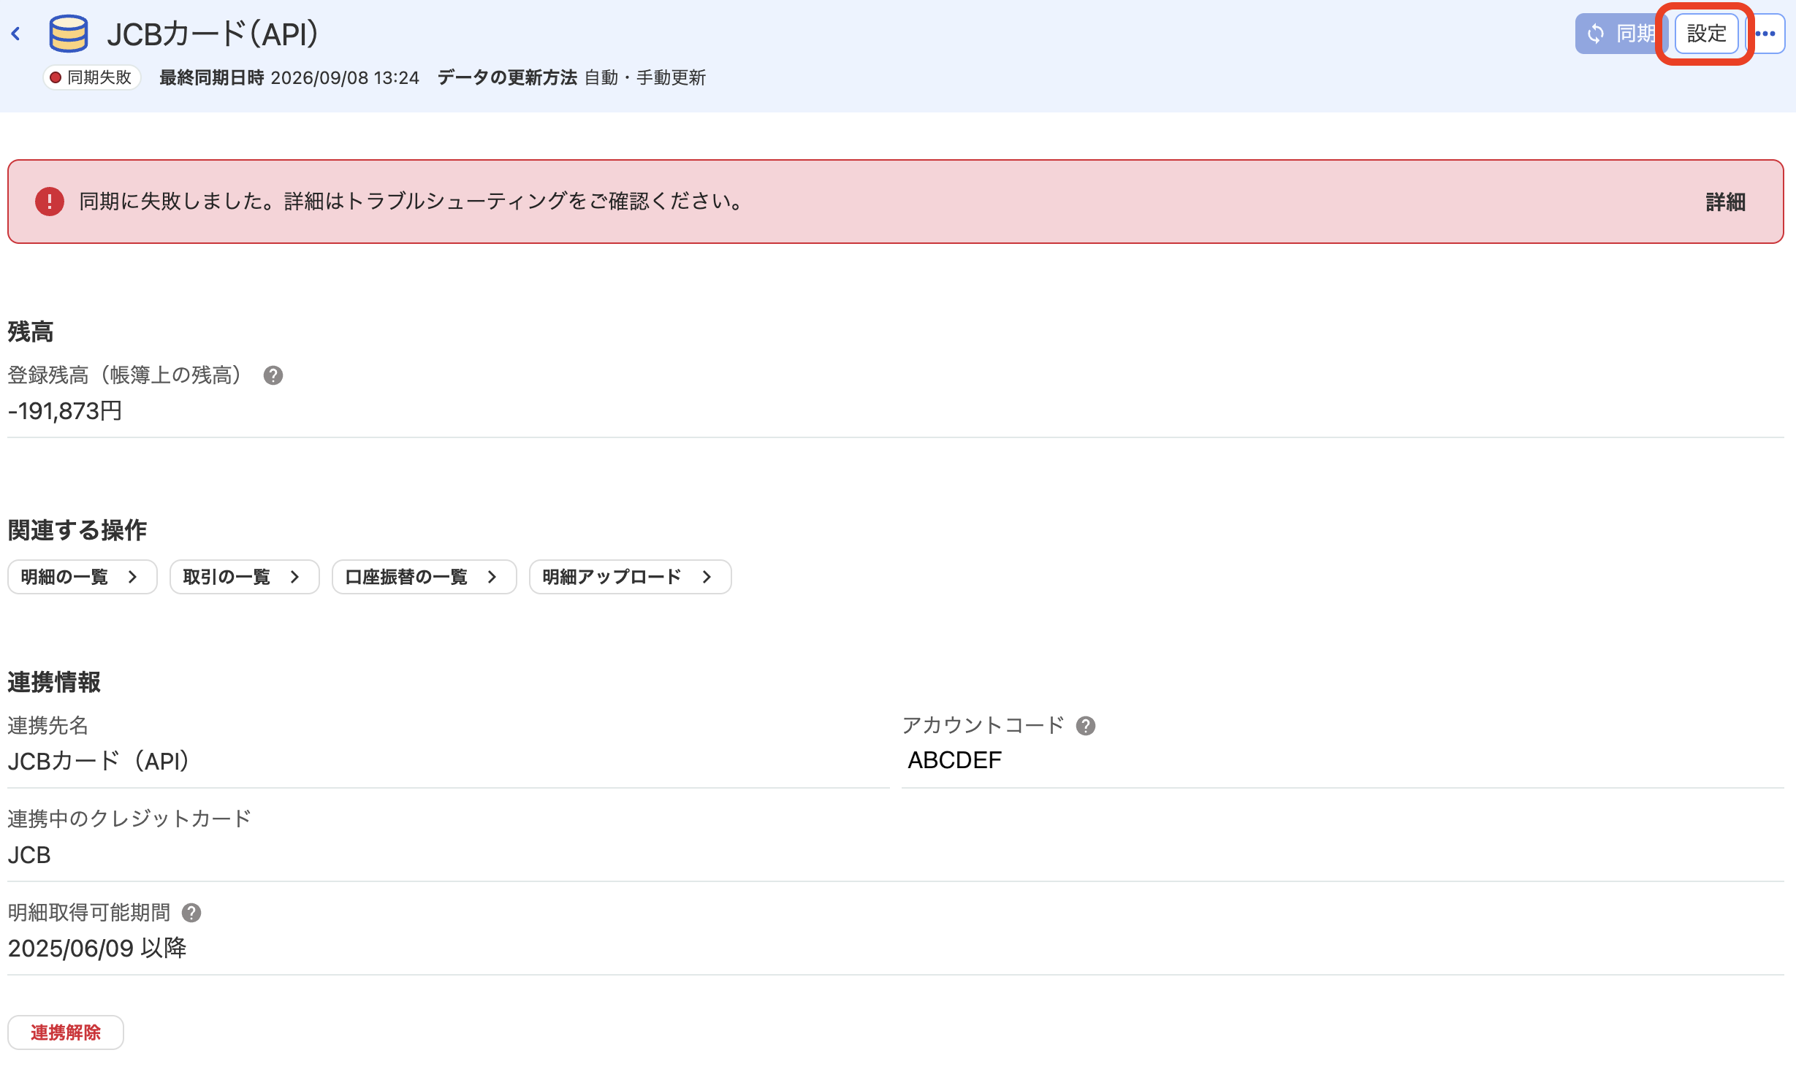Click the 最終同期日時 2026/09/08 13:24 text
Image resolution: width=1796 pixels, height=1088 pixels.
tap(289, 77)
